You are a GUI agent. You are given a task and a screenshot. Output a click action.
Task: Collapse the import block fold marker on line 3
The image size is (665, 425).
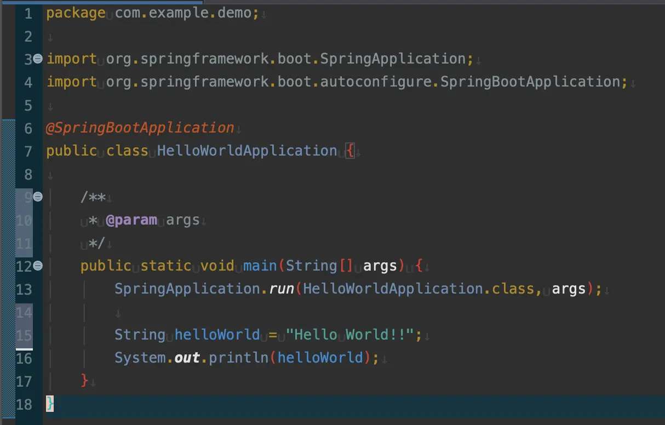[x=38, y=59]
